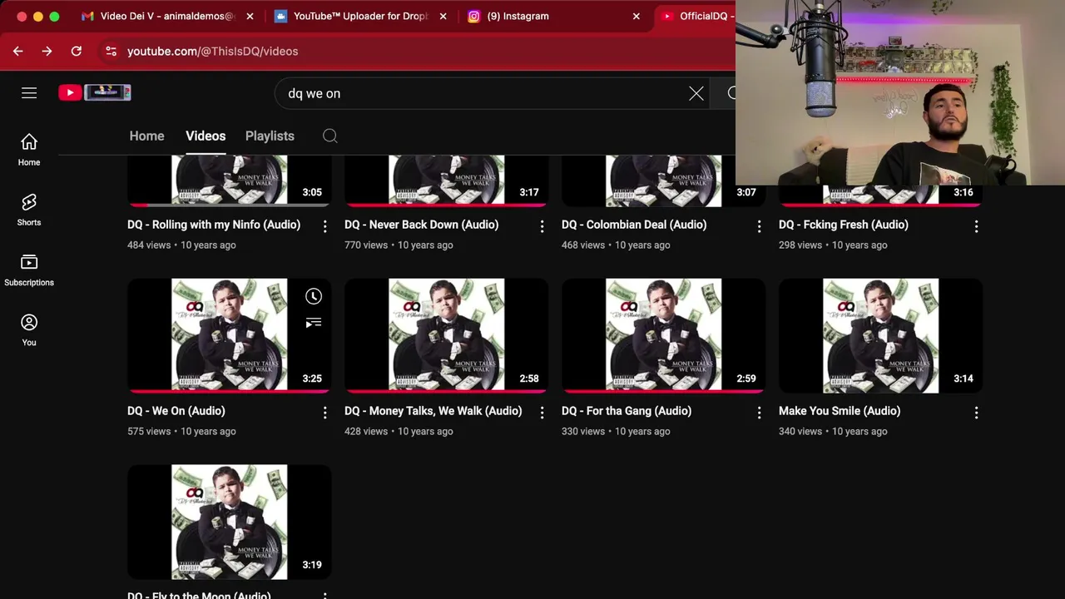This screenshot has height=599, width=1065.
Task: Switch to the Instagram browser tab
Action: pyautogui.click(x=553, y=16)
